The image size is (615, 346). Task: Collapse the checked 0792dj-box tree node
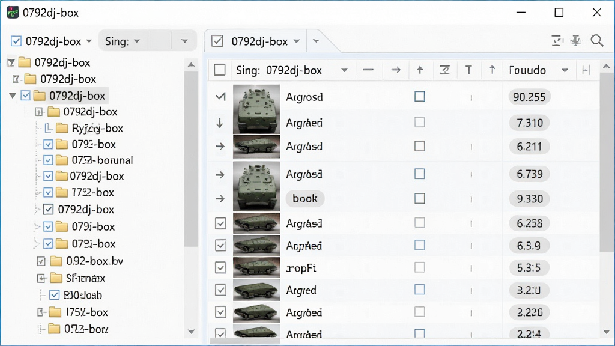coord(13,96)
